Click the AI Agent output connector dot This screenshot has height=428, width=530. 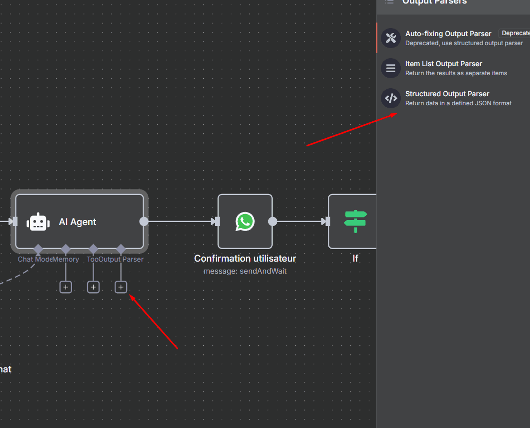tap(144, 222)
